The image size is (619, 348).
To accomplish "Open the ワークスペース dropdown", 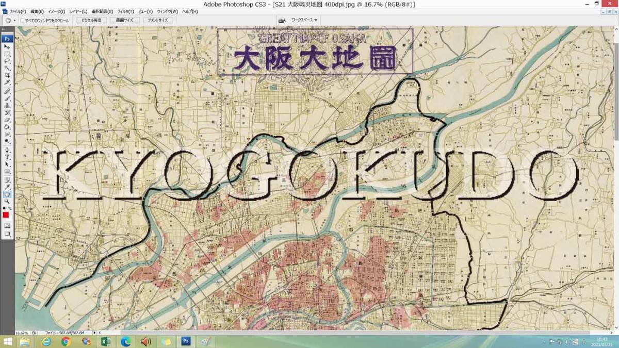I will pos(304,21).
